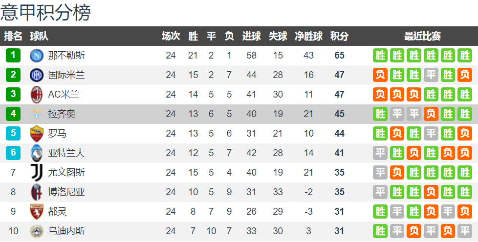Sort table by 积分 column header
Image resolution: width=478 pixels, height=242 pixels.
(339, 36)
